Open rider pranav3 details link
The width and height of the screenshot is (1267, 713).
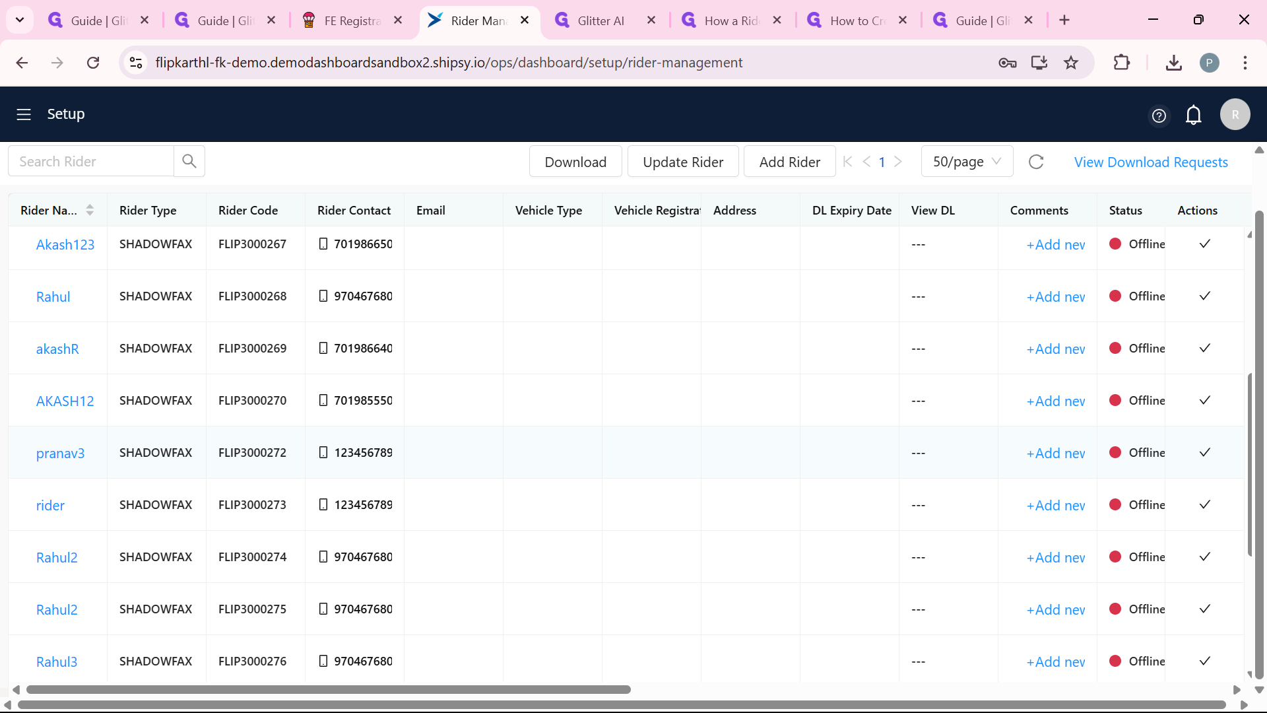click(60, 453)
